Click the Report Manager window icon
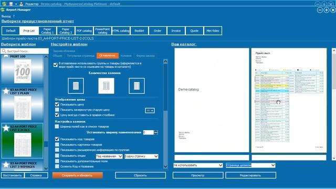The height and width of the screenshot is (189, 336). [x=3, y=9]
